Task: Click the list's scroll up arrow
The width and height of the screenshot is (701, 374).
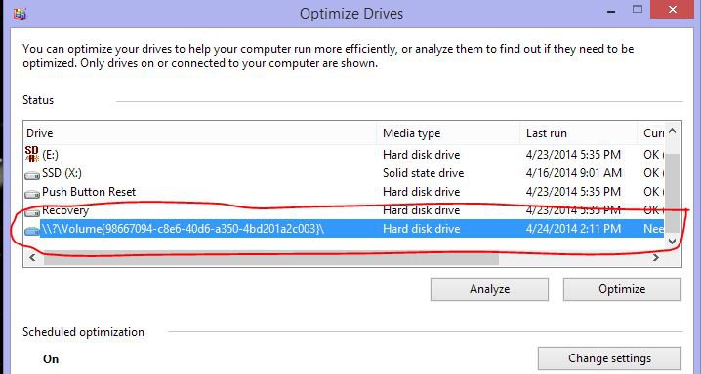Action: click(673, 131)
